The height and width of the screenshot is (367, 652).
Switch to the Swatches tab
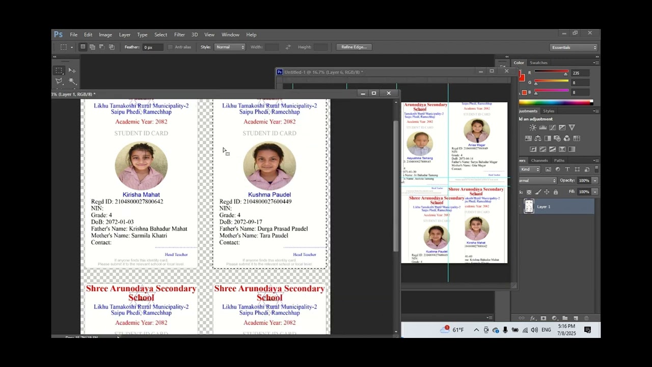point(538,63)
